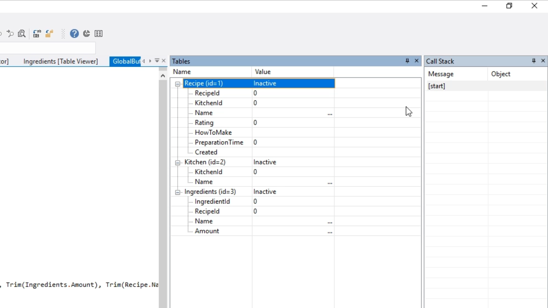Click the replace 'ab' text toolbar icon
The image size is (548, 308).
(x=37, y=34)
